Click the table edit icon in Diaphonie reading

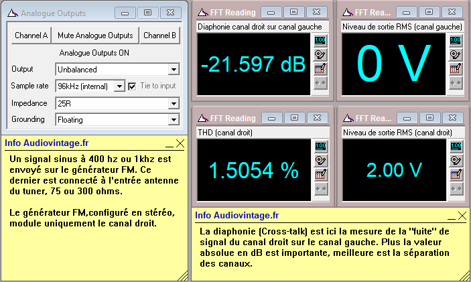pos(320,69)
